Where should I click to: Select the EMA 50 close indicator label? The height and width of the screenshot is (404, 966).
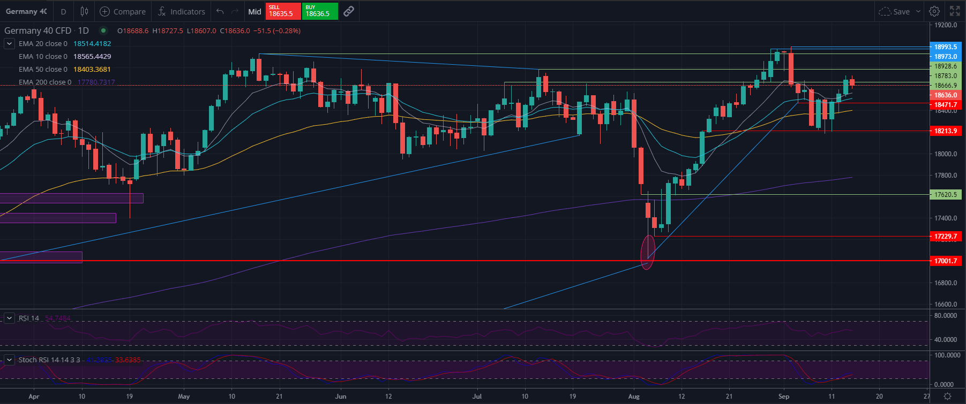43,69
